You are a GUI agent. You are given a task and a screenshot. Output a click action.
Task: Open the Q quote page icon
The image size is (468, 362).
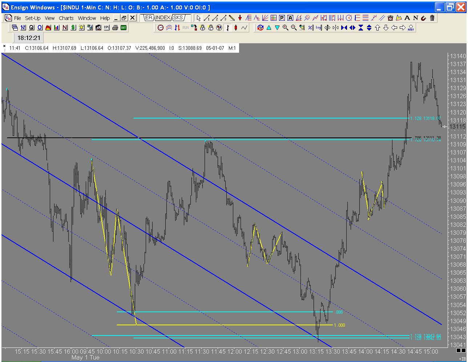pyautogui.click(x=31, y=28)
